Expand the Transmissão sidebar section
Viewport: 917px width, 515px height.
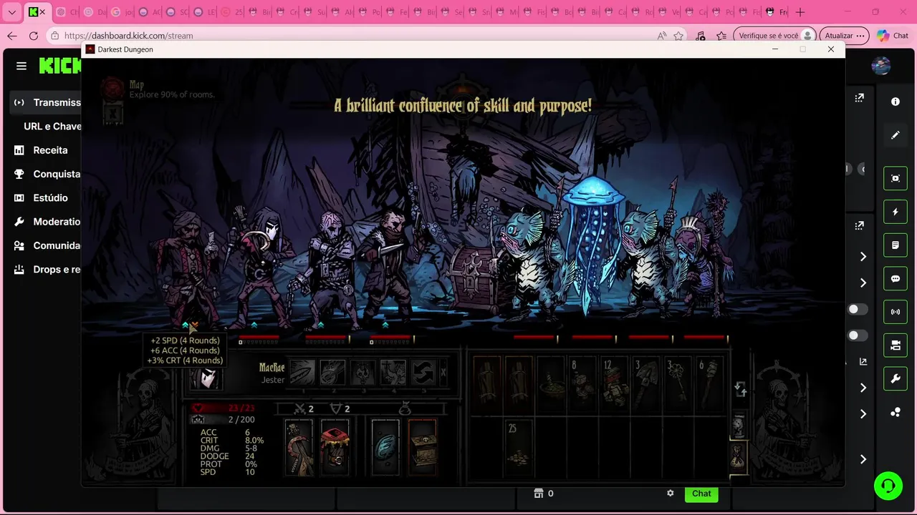pyautogui.click(x=47, y=102)
